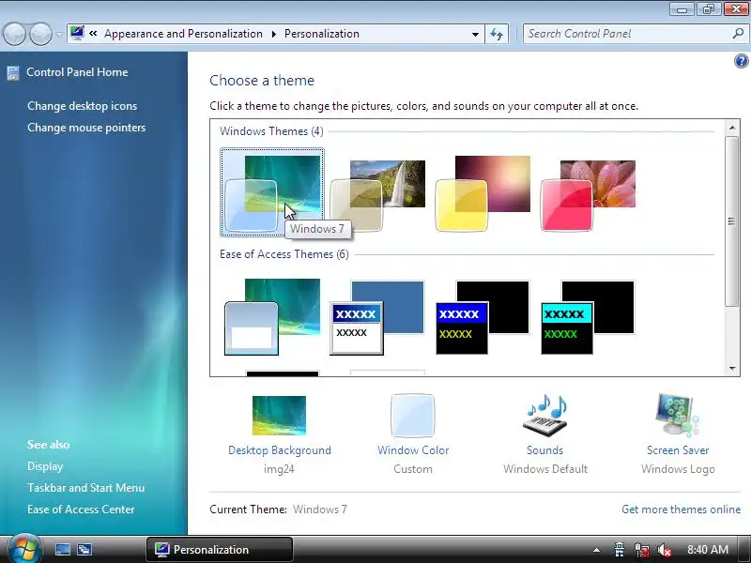The height and width of the screenshot is (563, 751).
Task: Click the Personalization taskbar button
Action: point(220,549)
